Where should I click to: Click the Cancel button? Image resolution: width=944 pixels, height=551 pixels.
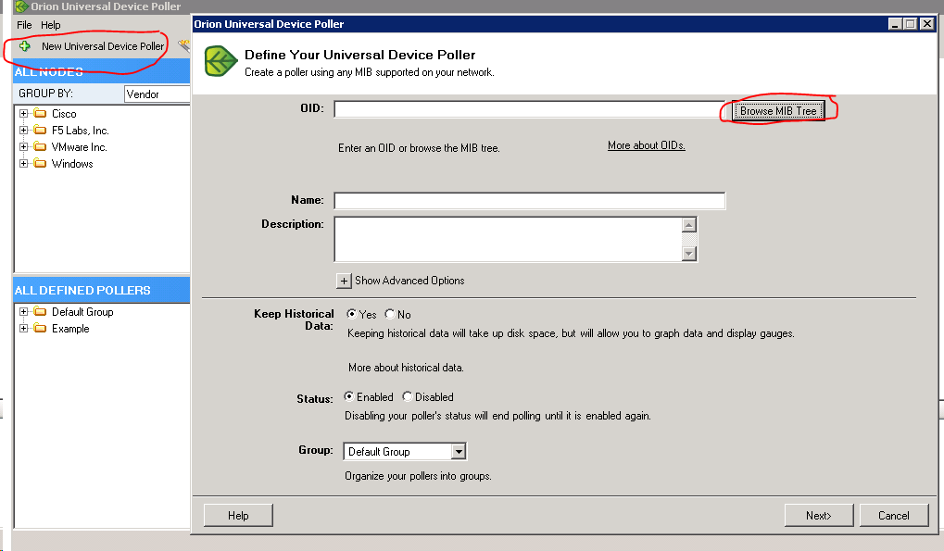(x=894, y=516)
